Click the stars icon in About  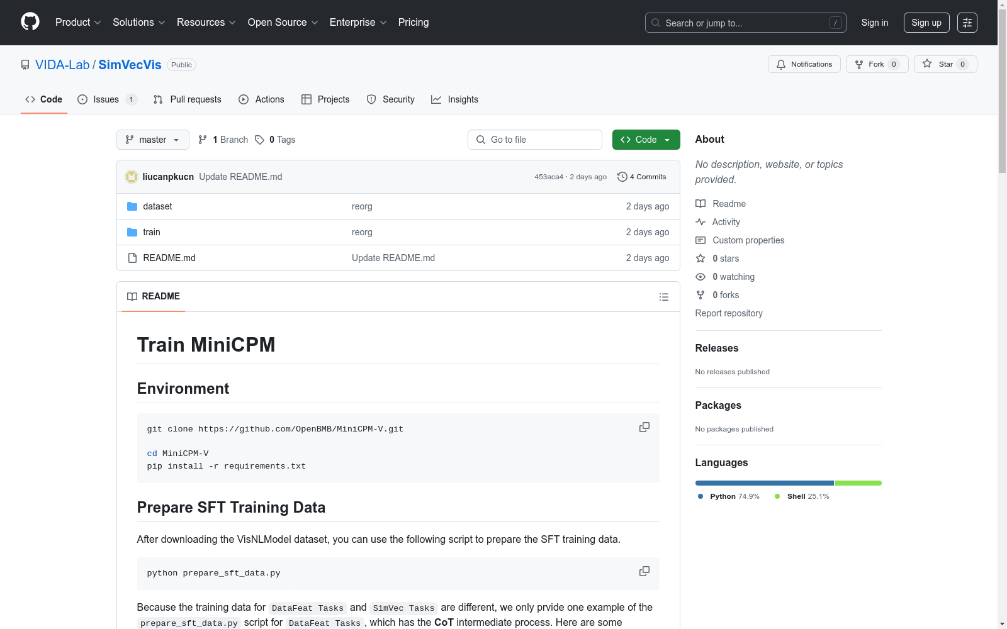pyautogui.click(x=700, y=259)
